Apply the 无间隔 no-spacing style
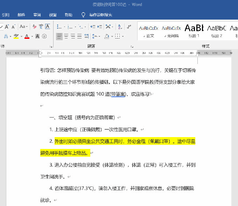The width and height of the screenshot is (238, 206). (171, 31)
